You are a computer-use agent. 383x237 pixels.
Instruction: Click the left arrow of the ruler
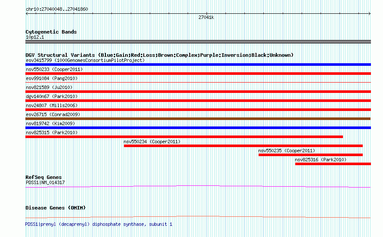27,14
